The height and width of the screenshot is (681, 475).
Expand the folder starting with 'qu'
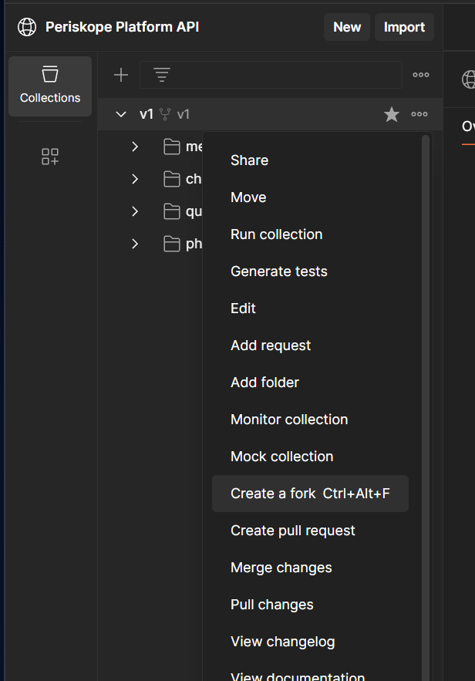coord(135,211)
